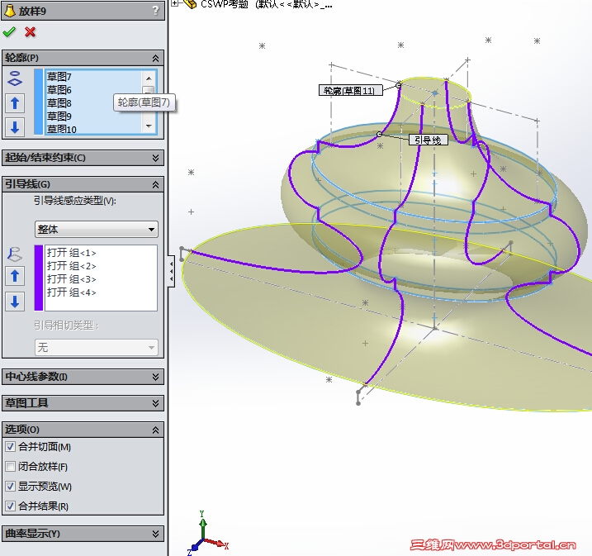Image resolution: width=592 pixels, height=556 pixels.
Task: Expand the CSWP考题 feature tree node
Action: click(174, 3)
